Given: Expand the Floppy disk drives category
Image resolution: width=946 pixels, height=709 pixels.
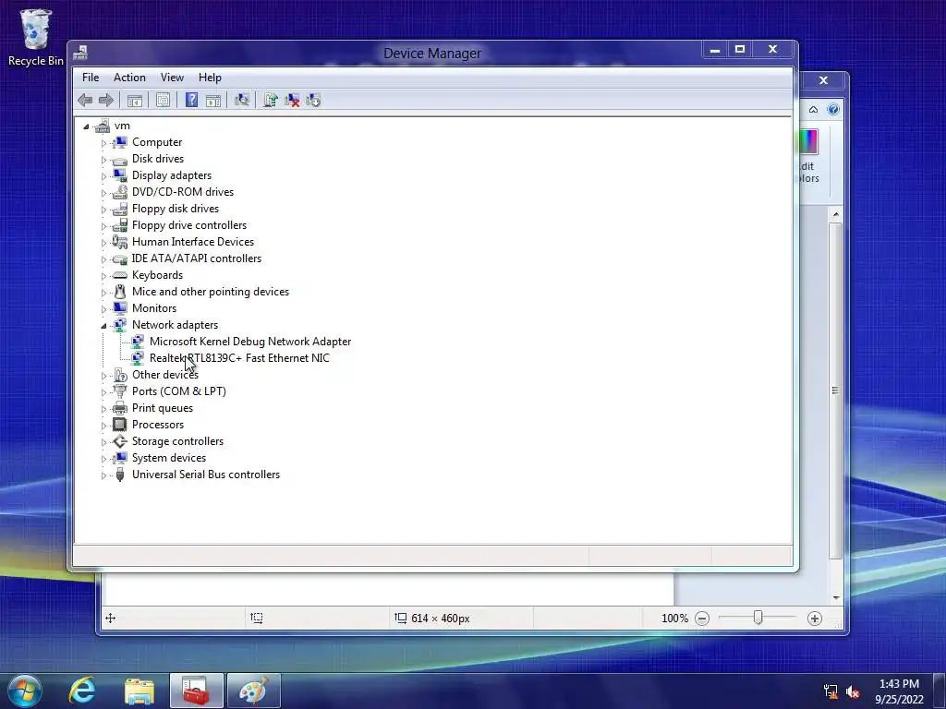Looking at the screenshot, I should point(103,210).
